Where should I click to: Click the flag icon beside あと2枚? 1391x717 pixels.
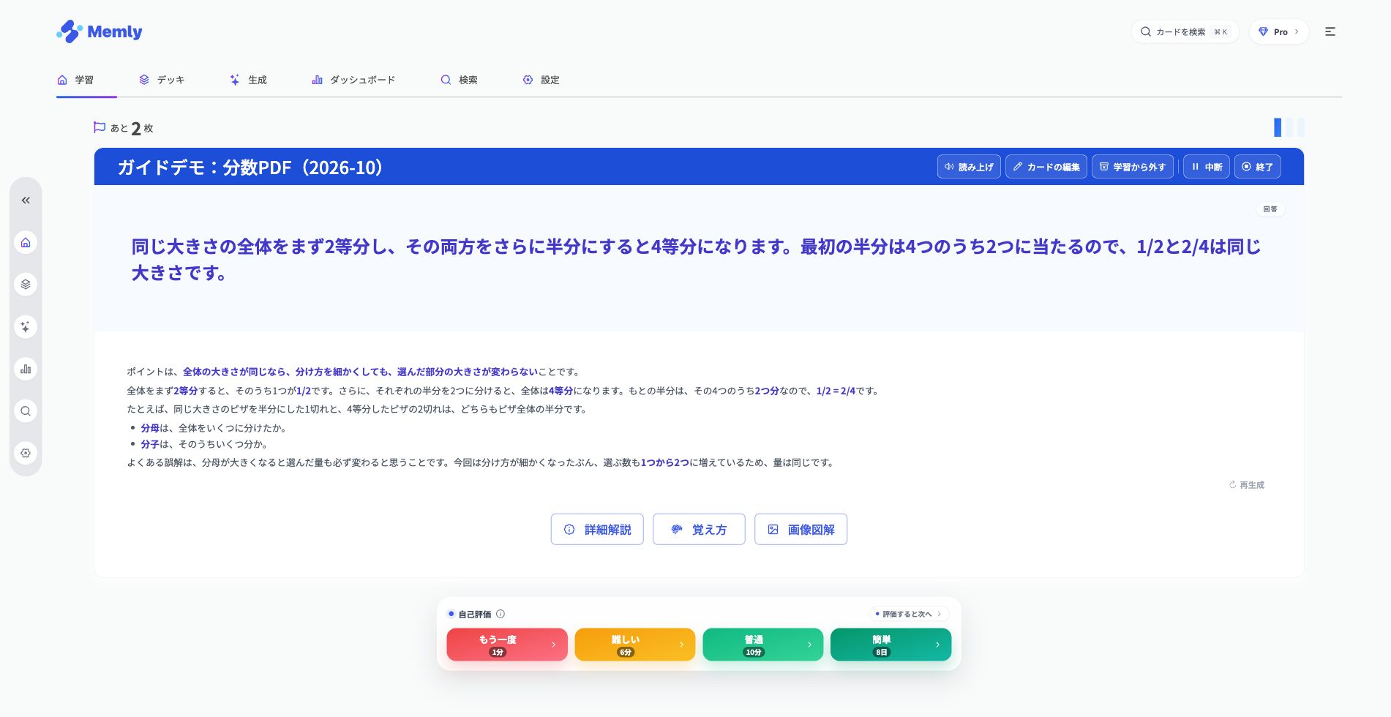click(x=100, y=127)
